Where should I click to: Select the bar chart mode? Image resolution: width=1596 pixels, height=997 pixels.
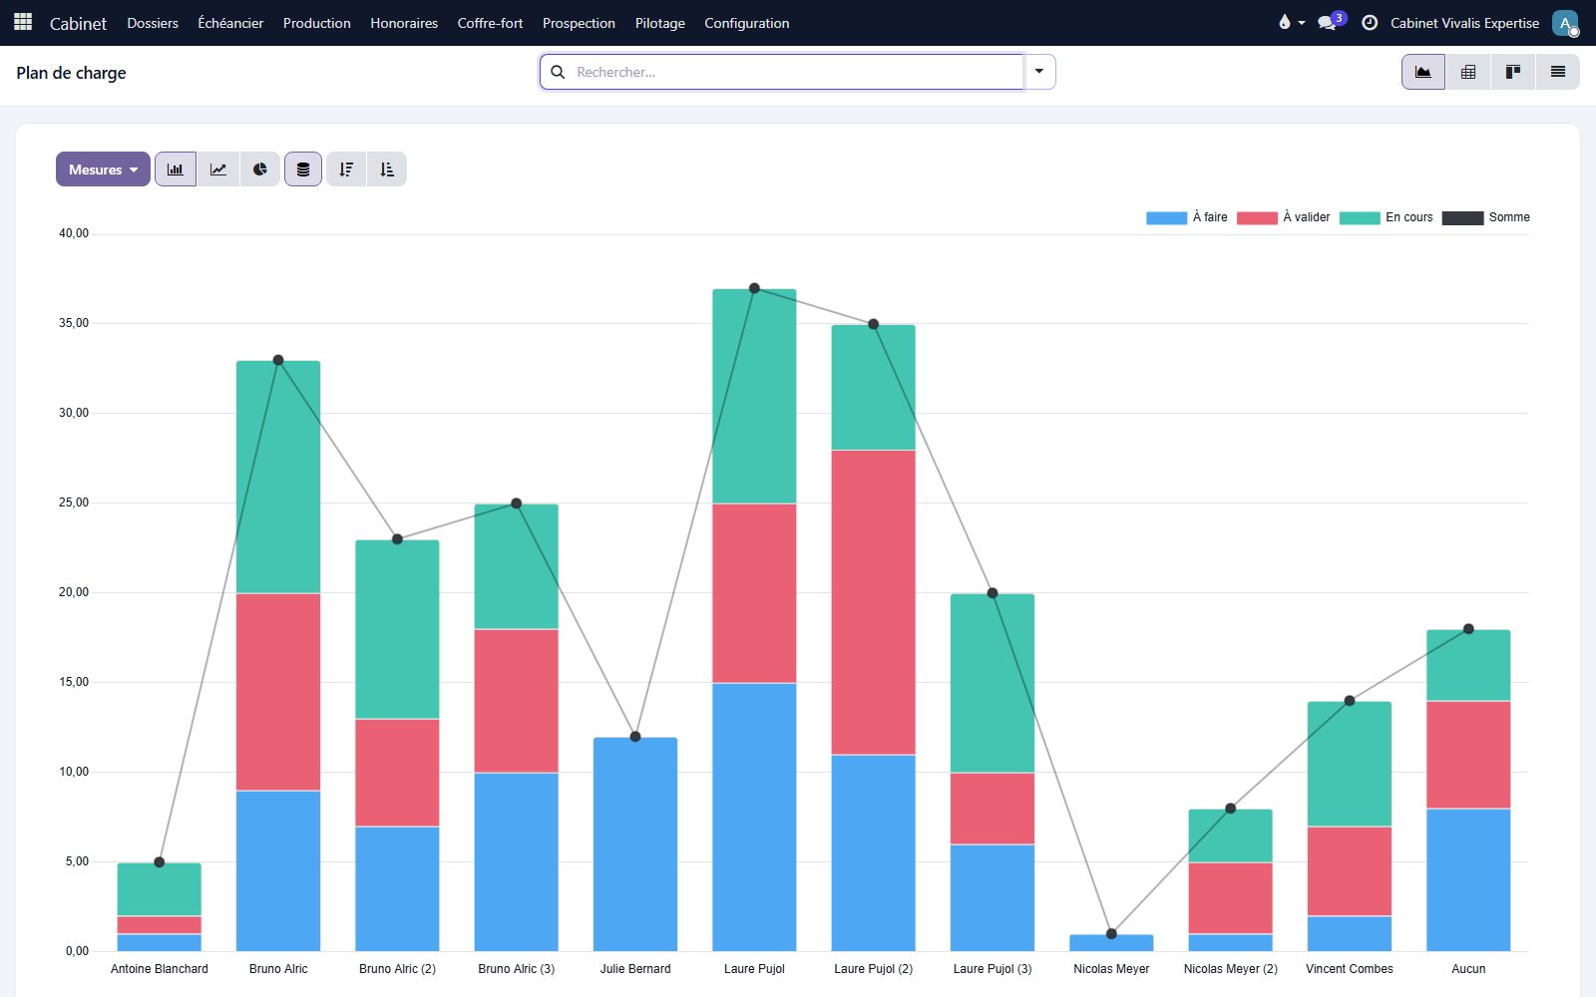[x=176, y=169]
